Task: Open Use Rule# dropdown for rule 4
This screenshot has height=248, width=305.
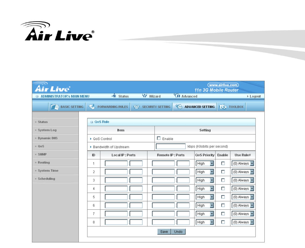Action: pyautogui.click(x=243, y=188)
